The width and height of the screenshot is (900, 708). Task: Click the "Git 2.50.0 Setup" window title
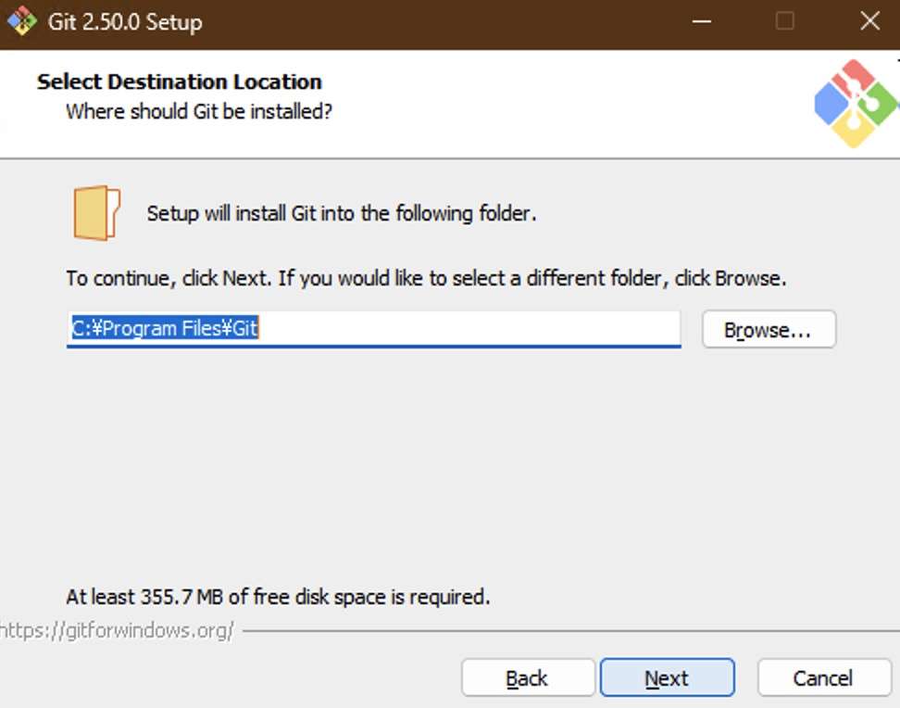click(125, 22)
